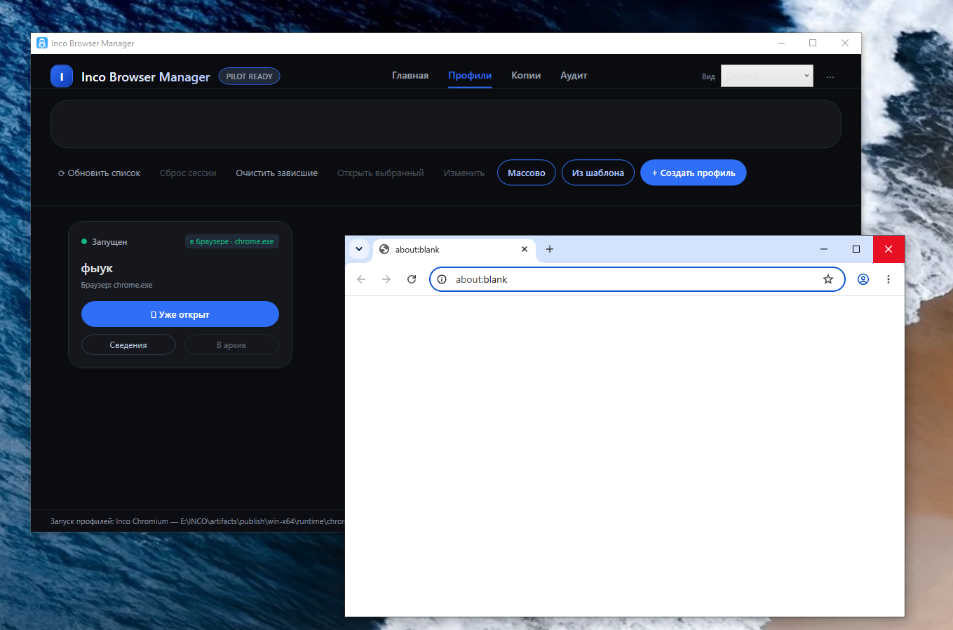Click the Запущен status text
Screen dimensions: 953x630
pos(109,242)
